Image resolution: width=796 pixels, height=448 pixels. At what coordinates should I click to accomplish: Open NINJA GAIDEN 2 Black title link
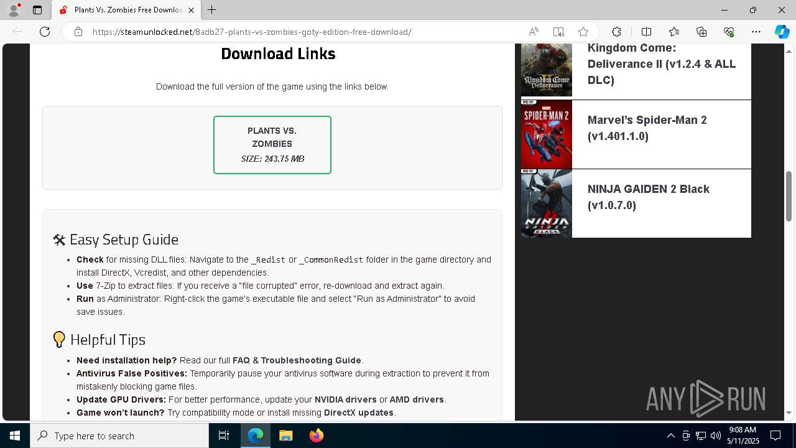649,197
